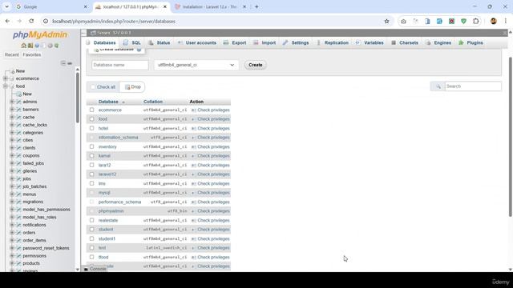Open the Favorites tables list
513x288 pixels.
click(x=32, y=55)
